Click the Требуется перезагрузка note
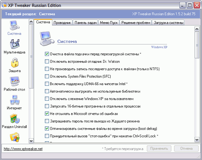 pos(122,149)
